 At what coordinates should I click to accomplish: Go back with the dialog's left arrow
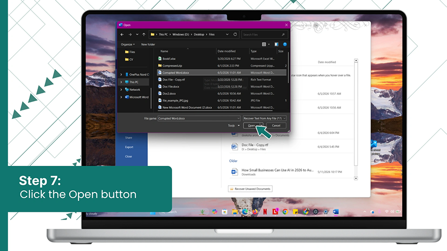click(x=122, y=34)
